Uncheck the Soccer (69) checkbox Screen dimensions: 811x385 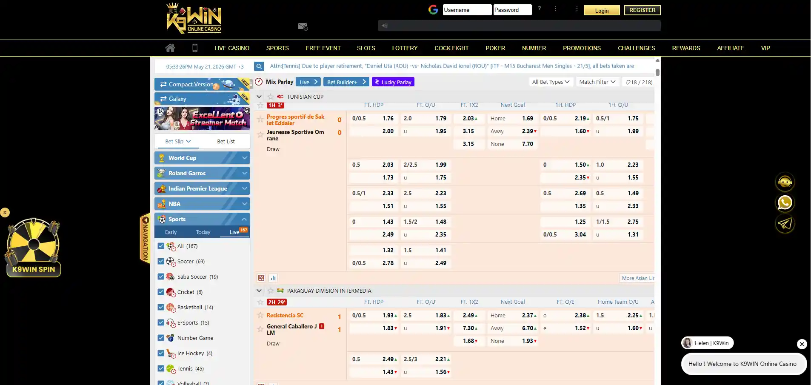161,261
